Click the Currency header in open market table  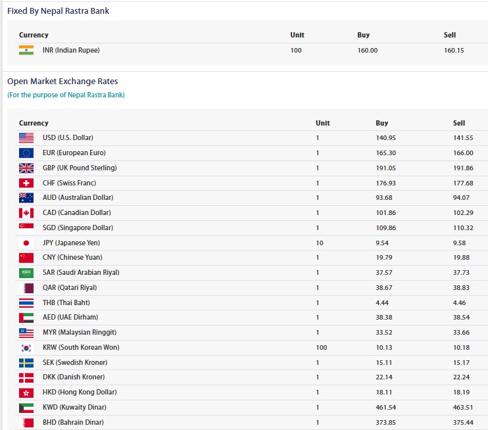click(x=34, y=123)
